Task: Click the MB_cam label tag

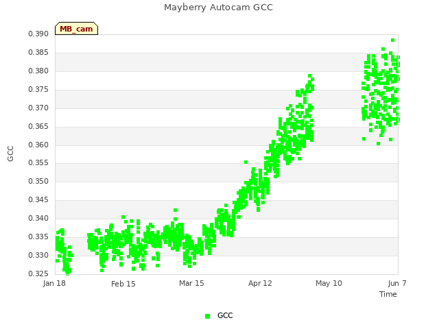Action: [76, 29]
